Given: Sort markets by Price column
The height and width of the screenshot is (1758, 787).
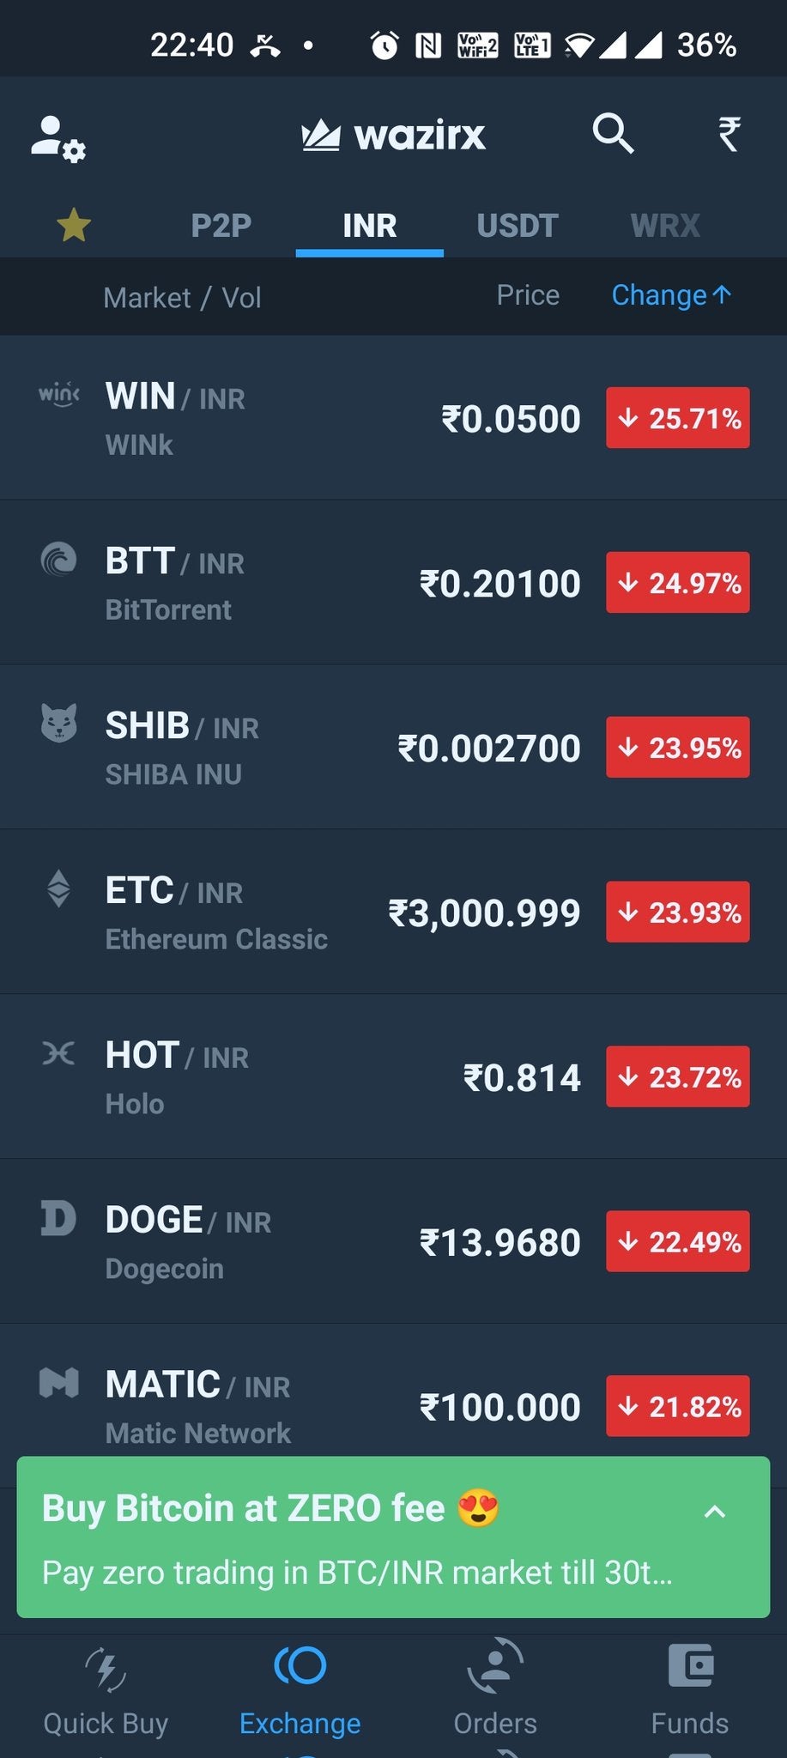Looking at the screenshot, I should coord(528,295).
